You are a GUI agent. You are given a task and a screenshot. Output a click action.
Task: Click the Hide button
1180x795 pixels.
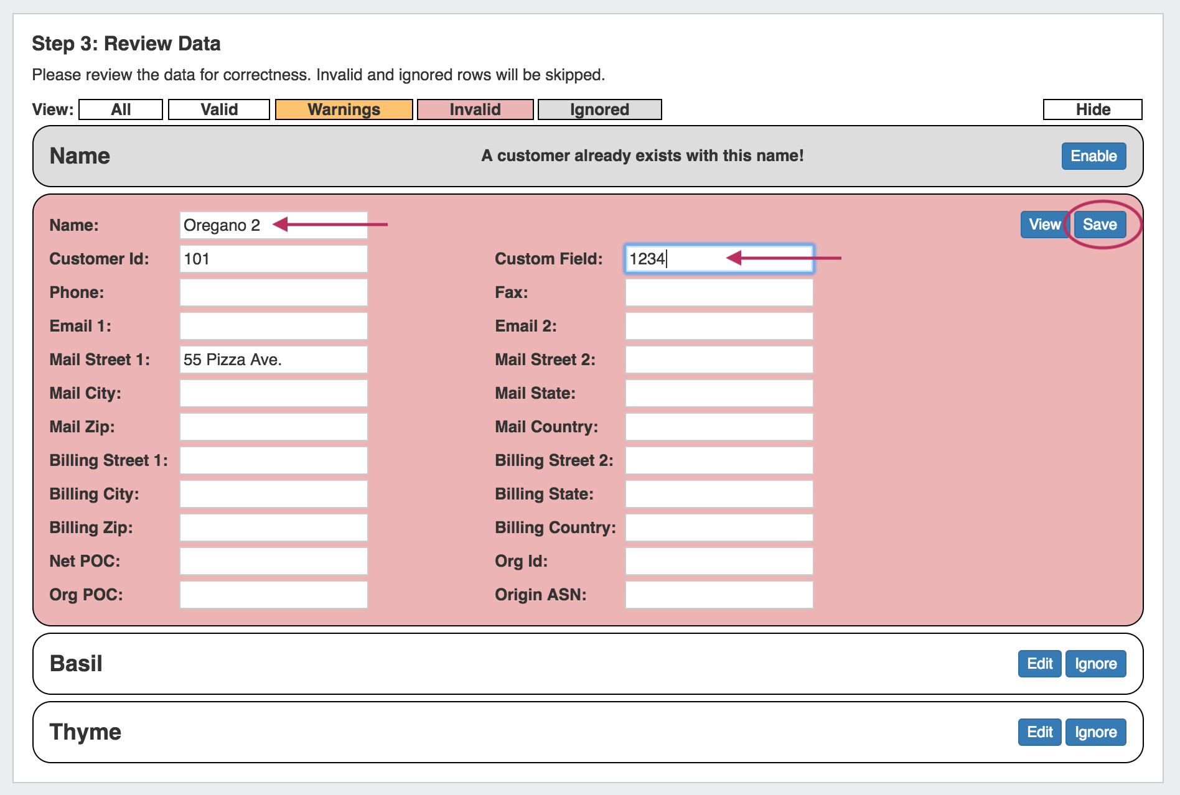pyautogui.click(x=1092, y=109)
